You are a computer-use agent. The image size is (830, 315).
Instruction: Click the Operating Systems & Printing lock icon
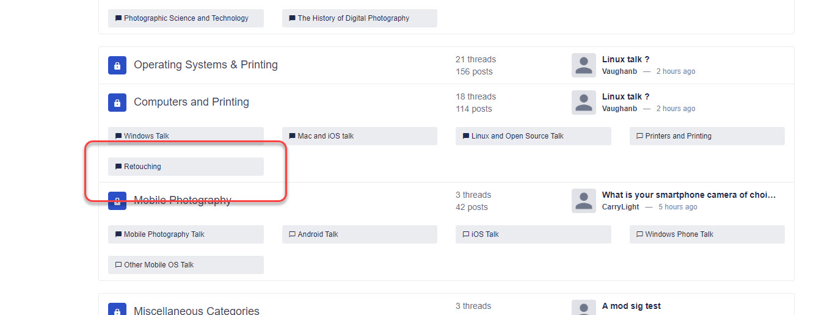[x=117, y=65]
